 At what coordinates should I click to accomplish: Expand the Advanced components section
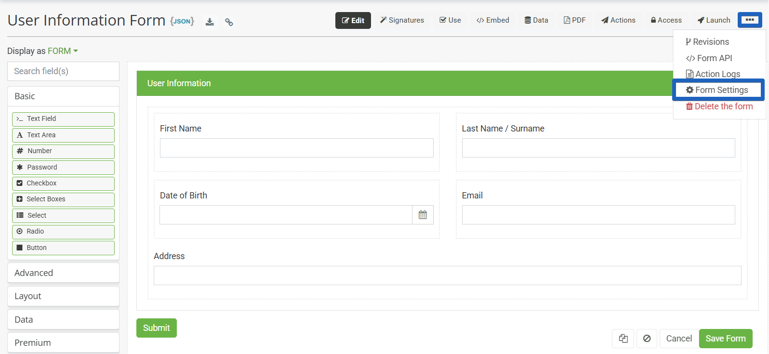click(x=63, y=273)
